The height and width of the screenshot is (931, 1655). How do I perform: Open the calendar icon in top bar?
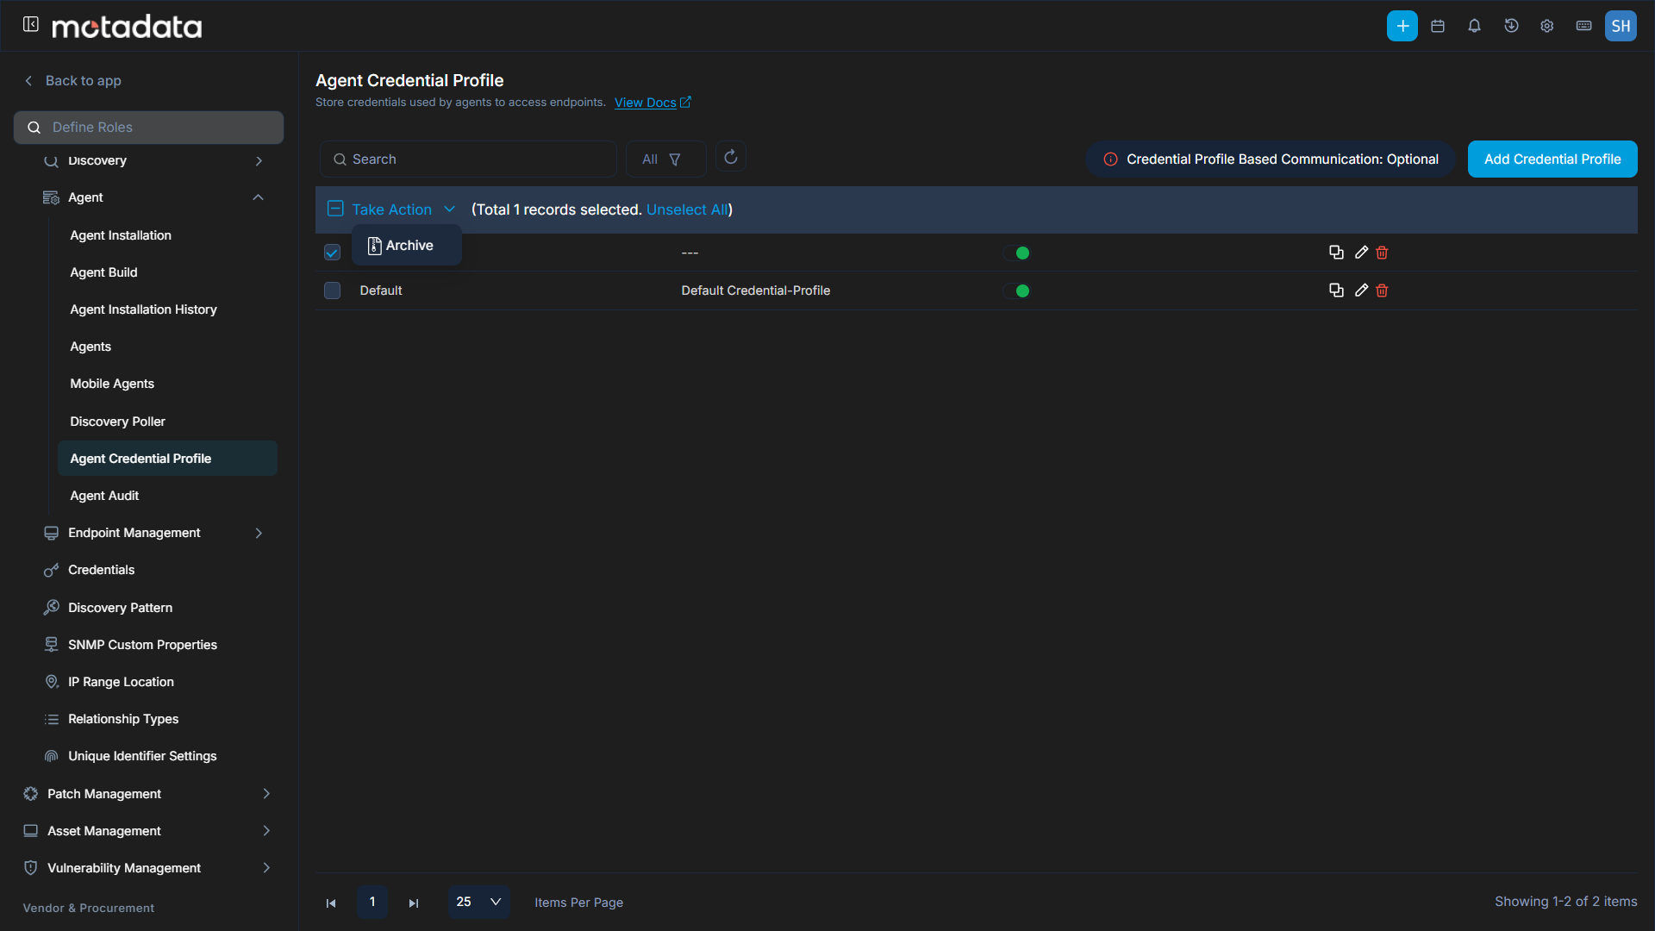[x=1438, y=26]
